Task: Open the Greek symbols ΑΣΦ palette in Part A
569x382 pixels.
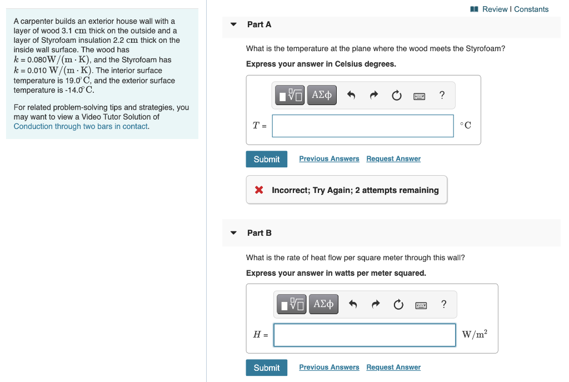Action: click(x=322, y=95)
